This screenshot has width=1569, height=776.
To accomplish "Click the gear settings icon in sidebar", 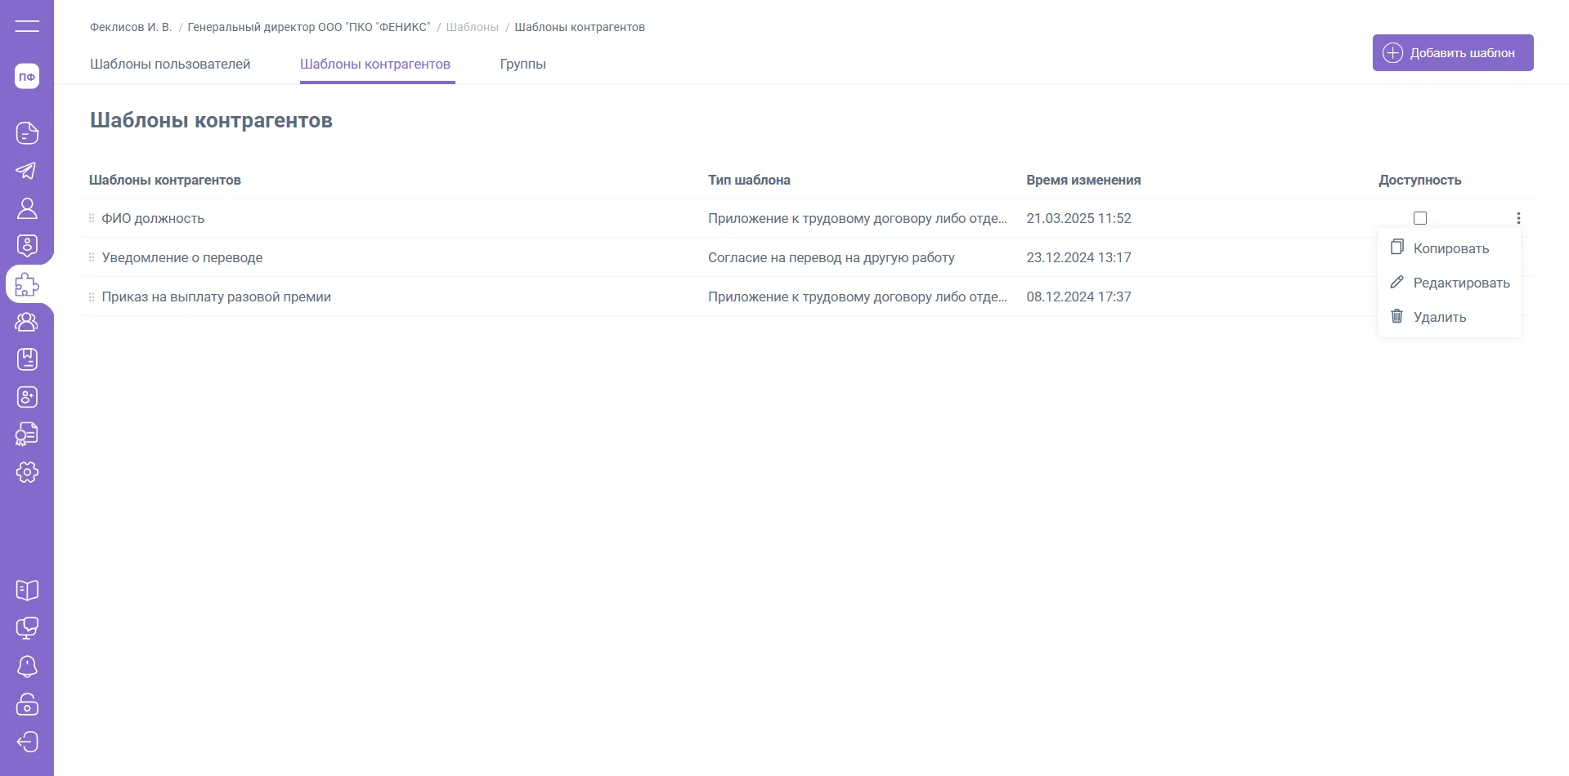I will 27,472.
